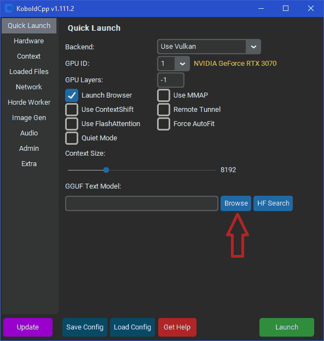
Task: Enable the Use FlashAttention checkbox
Action: pos(72,124)
